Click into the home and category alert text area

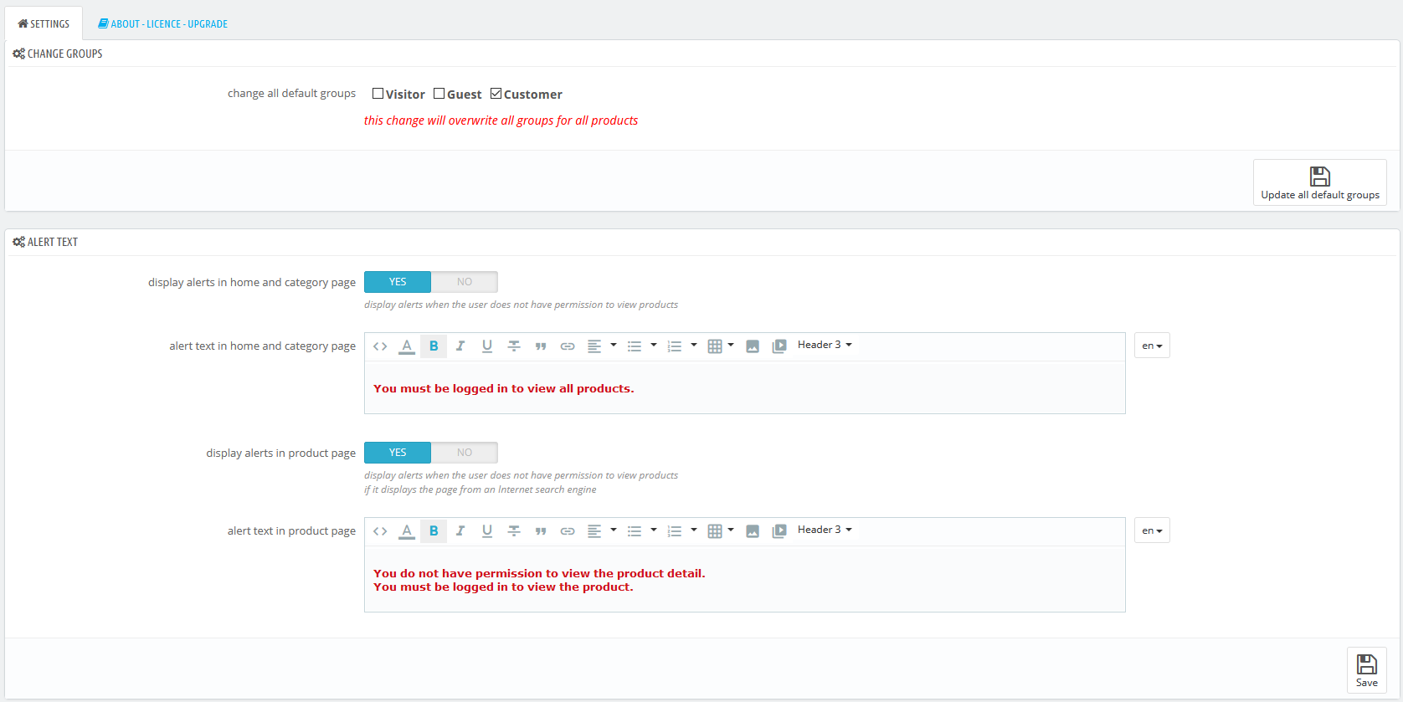click(x=744, y=387)
